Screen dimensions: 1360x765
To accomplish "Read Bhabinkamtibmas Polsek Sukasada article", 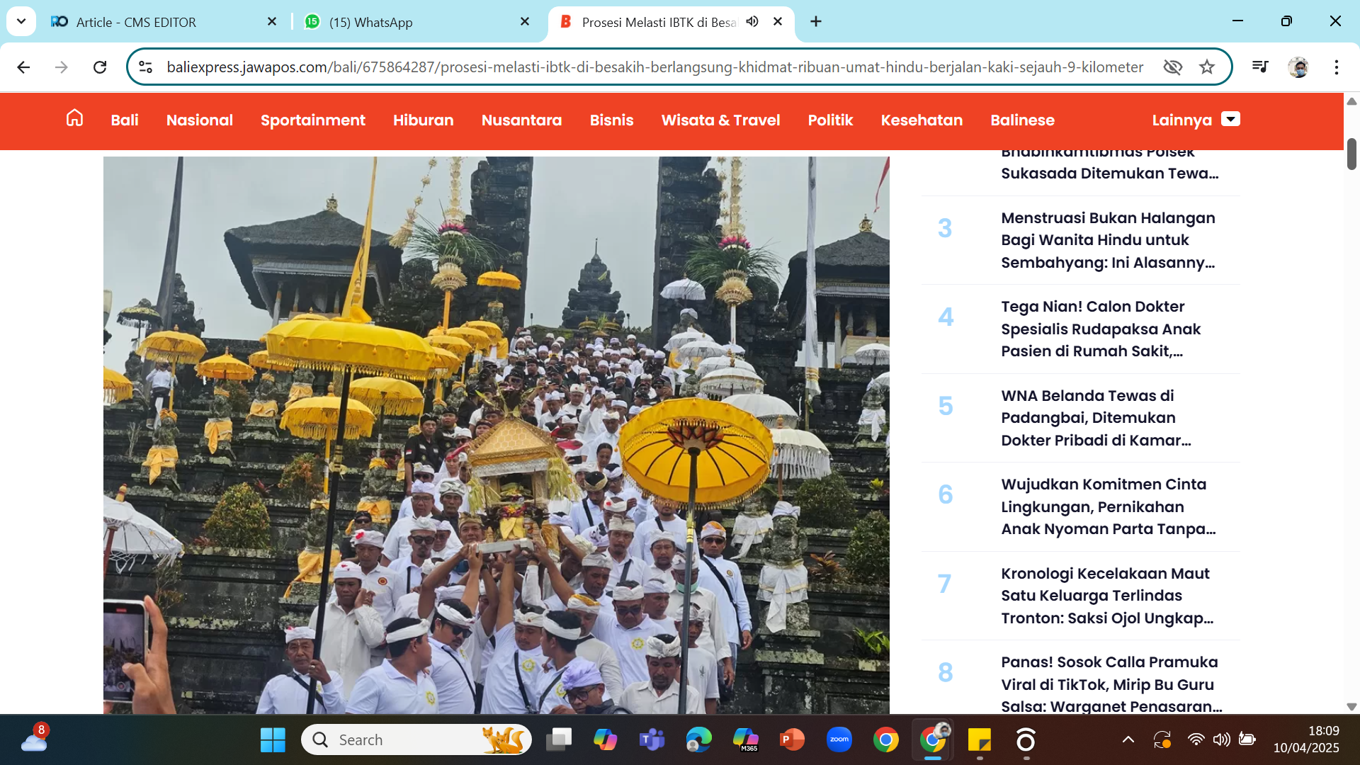I will tap(1110, 166).
